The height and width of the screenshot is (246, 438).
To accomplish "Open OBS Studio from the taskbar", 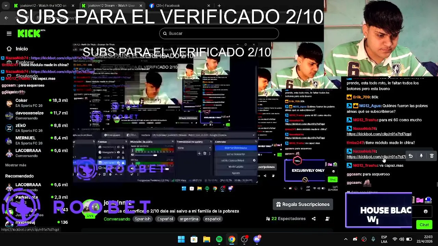I will (x=244, y=240).
